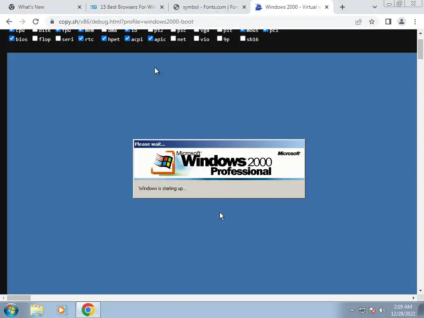
Task: Enable the sb16 checkbox
Action: point(243,39)
